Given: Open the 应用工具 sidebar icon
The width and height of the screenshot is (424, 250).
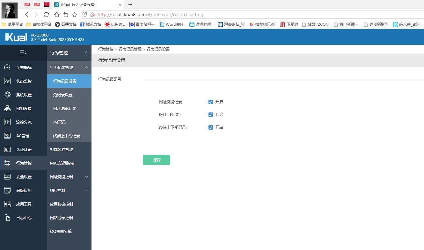Looking at the screenshot, I should click(7, 204).
